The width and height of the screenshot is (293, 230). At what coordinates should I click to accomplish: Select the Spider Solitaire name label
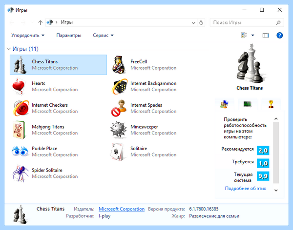[47, 171]
